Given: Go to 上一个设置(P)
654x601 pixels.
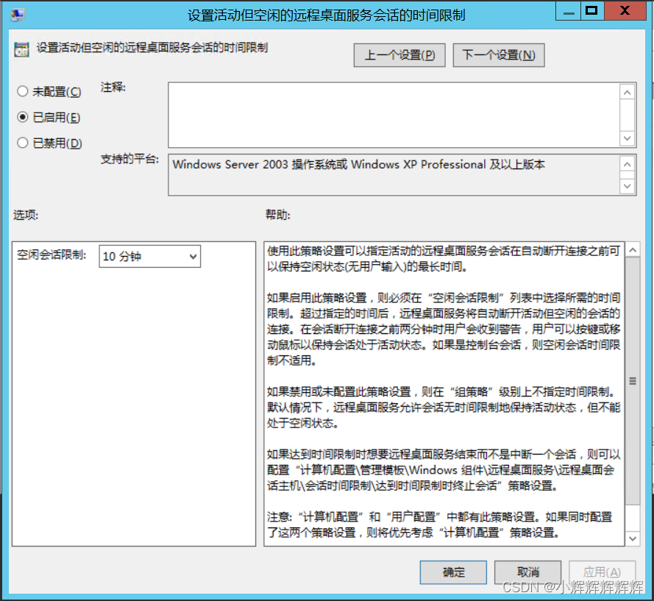Looking at the screenshot, I should [399, 55].
